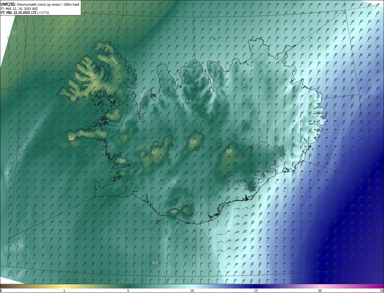Click the 7.4 value off the west coast

7,173
